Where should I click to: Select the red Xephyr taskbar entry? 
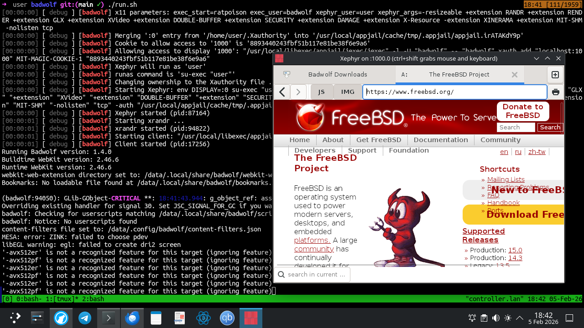[251, 318]
